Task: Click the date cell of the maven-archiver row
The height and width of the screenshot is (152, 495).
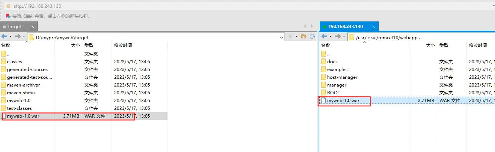Action: point(132,85)
